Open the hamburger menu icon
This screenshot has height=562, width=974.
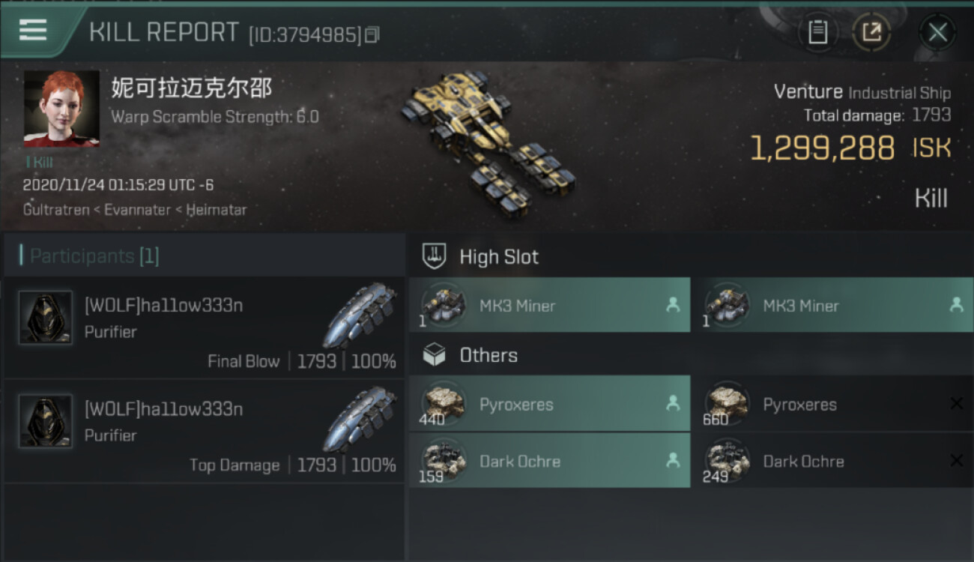coord(32,30)
